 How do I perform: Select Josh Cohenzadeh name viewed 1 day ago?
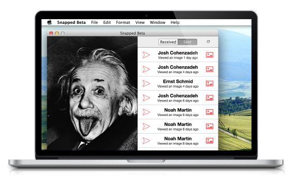tap(178, 53)
